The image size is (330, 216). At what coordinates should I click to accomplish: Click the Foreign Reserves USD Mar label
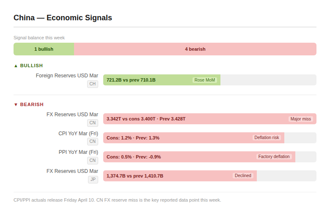click(x=67, y=76)
